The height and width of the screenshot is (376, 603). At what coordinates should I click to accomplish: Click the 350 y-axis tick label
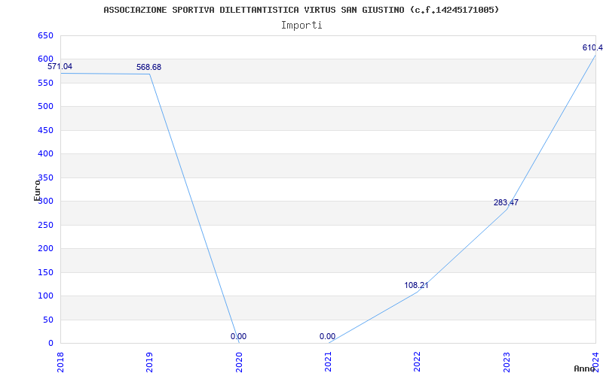click(x=45, y=177)
